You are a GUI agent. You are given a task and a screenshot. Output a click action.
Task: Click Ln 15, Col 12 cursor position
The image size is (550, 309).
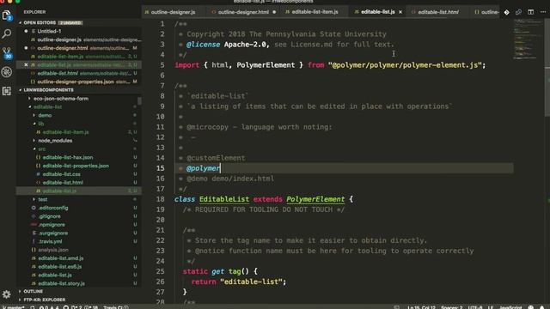[x=421, y=307]
